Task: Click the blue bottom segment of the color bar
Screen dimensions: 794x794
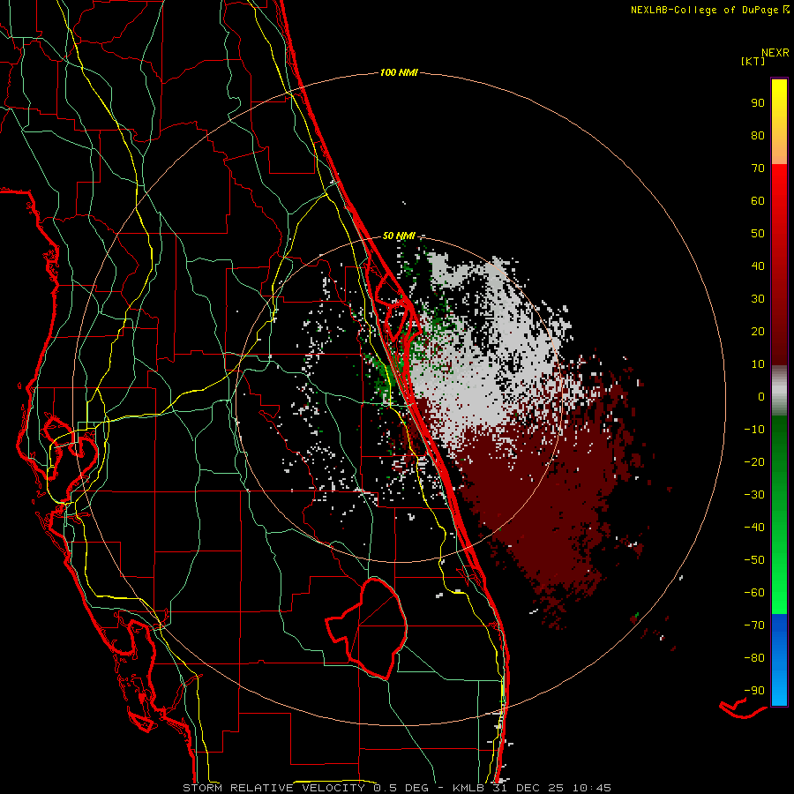Action: coord(779,660)
